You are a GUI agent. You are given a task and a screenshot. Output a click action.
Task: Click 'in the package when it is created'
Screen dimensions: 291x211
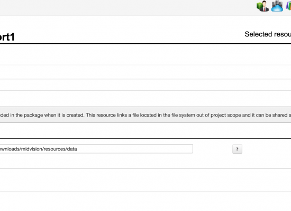tap(47, 115)
